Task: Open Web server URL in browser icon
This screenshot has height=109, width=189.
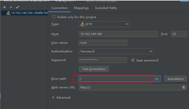Action: [184, 87]
